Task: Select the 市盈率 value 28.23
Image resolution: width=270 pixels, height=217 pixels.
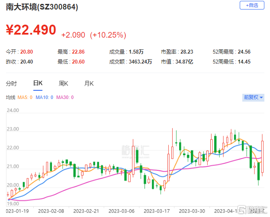Action: [187, 52]
